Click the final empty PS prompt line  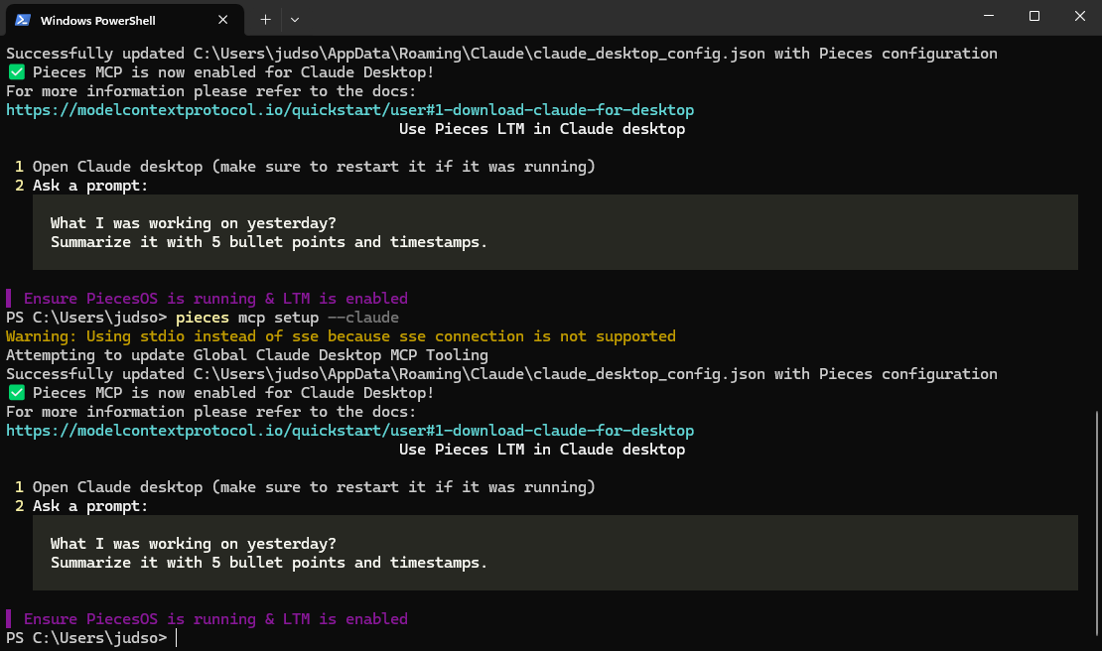click(91, 638)
